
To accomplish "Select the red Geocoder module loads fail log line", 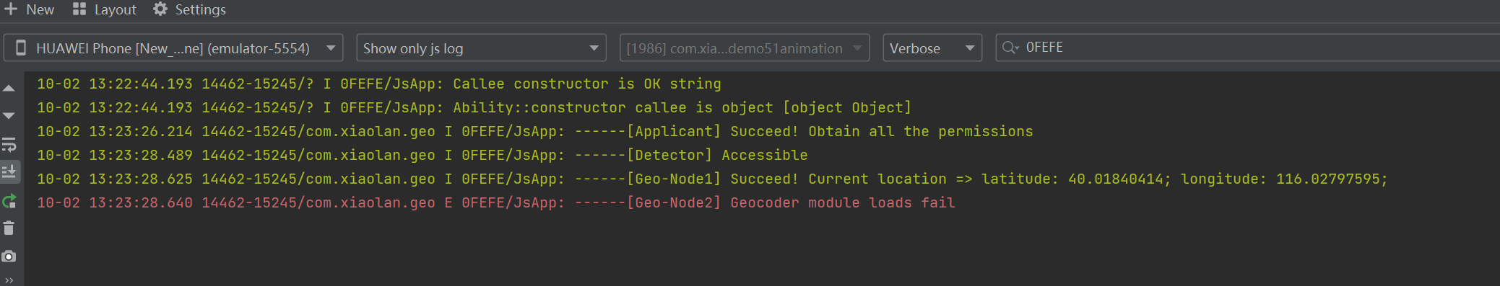I will 496,203.
